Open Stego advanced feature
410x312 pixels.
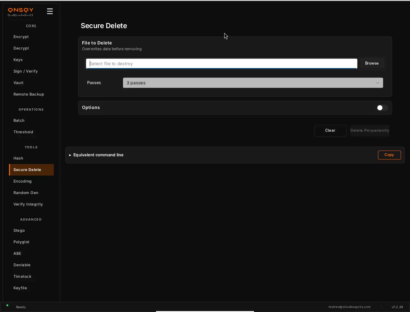click(31, 230)
